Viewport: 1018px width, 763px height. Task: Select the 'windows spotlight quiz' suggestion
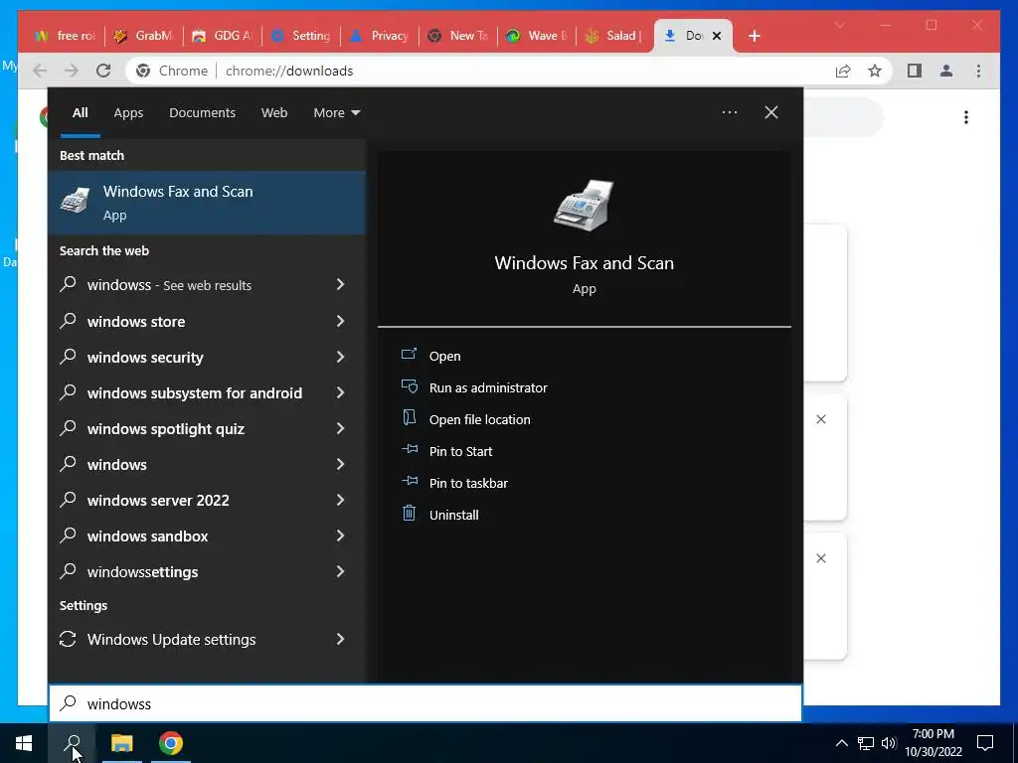(x=207, y=428)
